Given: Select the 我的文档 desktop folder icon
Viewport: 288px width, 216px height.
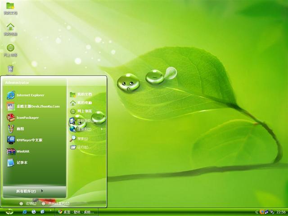Looking at the screenshot, I should point(10,9).
